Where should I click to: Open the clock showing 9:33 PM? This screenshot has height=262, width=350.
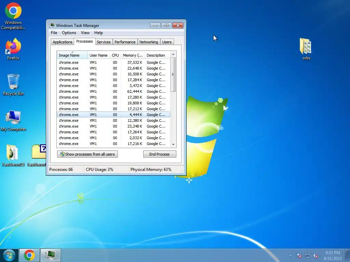pyautogui.click(x=333, y=255)
